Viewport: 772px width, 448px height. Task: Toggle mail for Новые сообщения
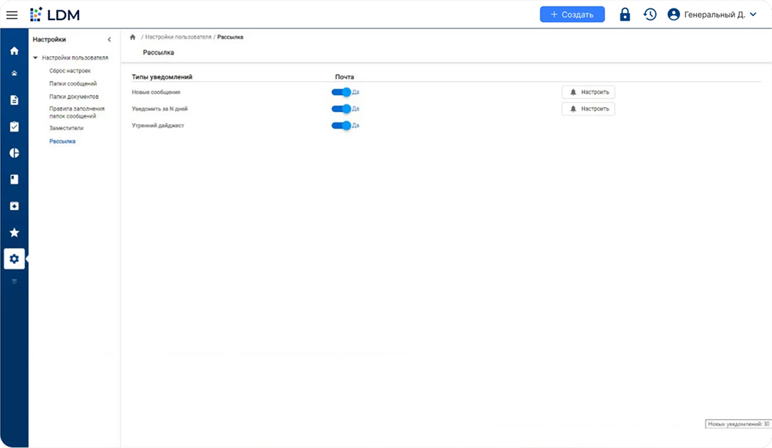341,92
